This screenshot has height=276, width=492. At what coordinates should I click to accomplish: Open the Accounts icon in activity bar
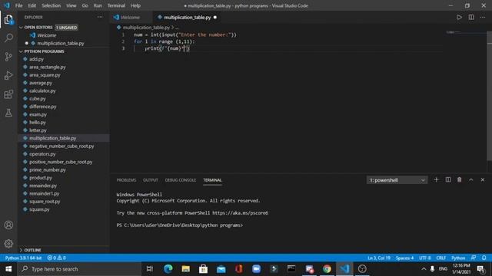point(8,225)
